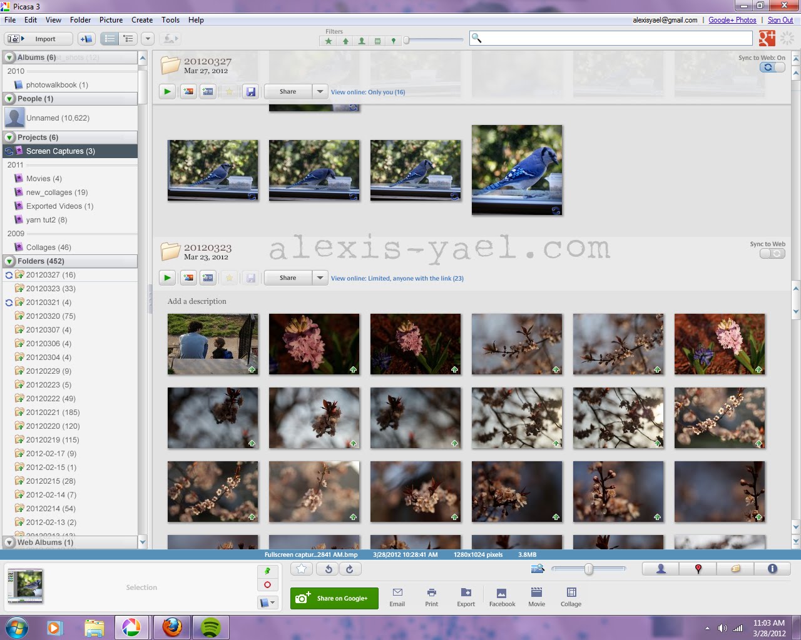Viewport: 801px width, 640px height.
Task: Toggle Sync to Web for 20120323
Action: (x=772, y=253)
